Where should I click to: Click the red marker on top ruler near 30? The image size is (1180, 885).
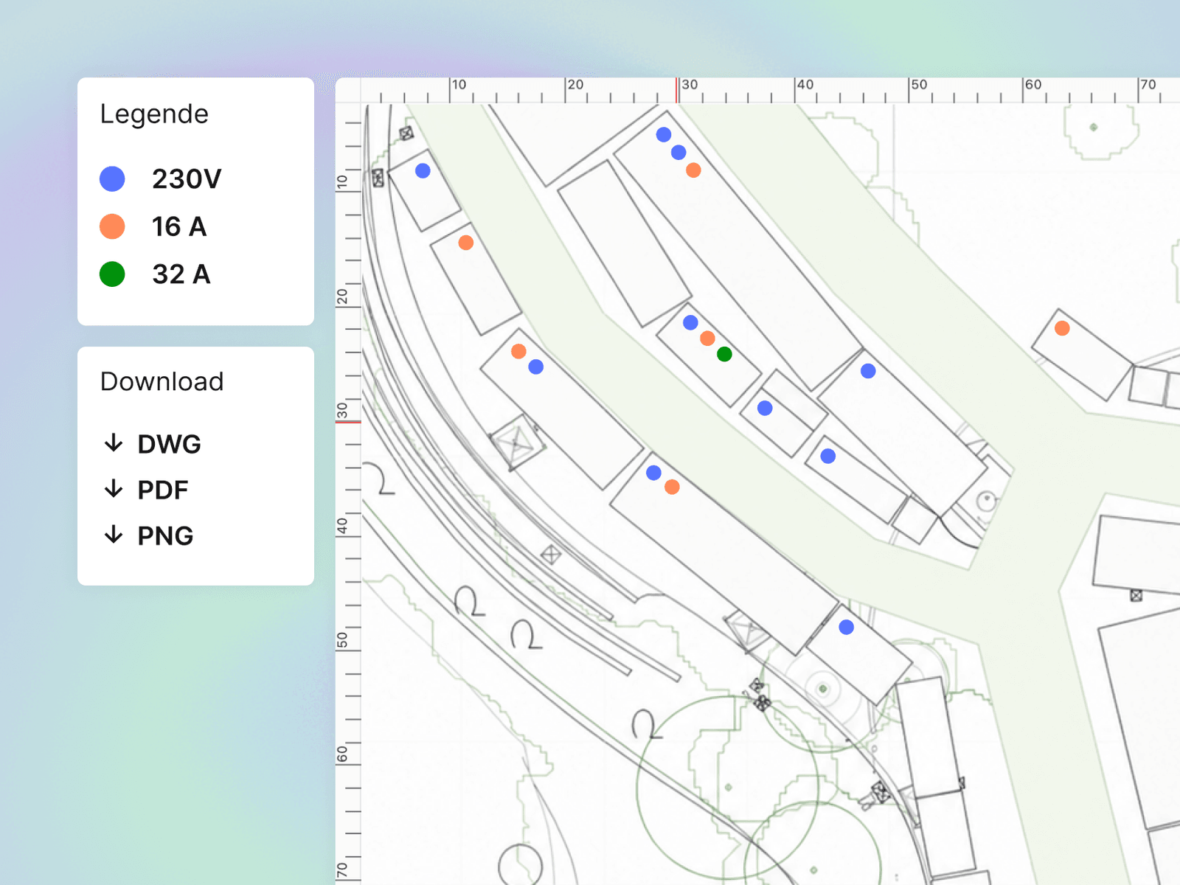point(676,91)
